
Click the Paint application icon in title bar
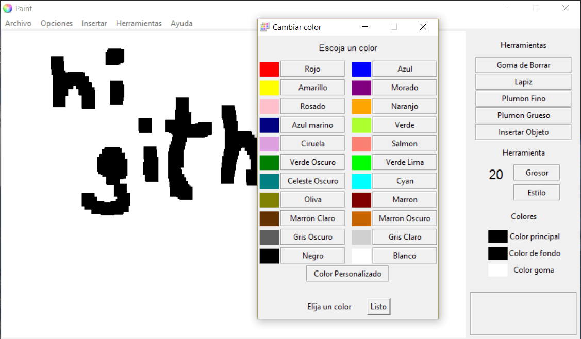(x=8, y=8)
